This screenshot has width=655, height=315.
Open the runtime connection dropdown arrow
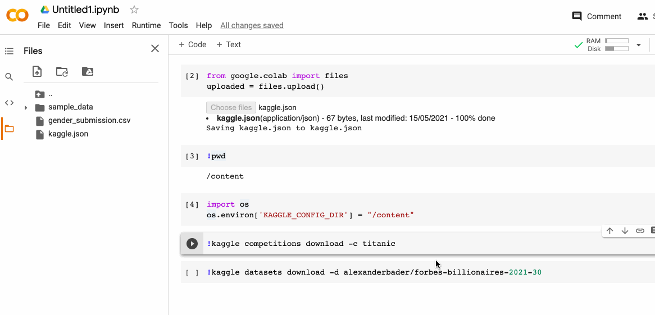[639, 45]
